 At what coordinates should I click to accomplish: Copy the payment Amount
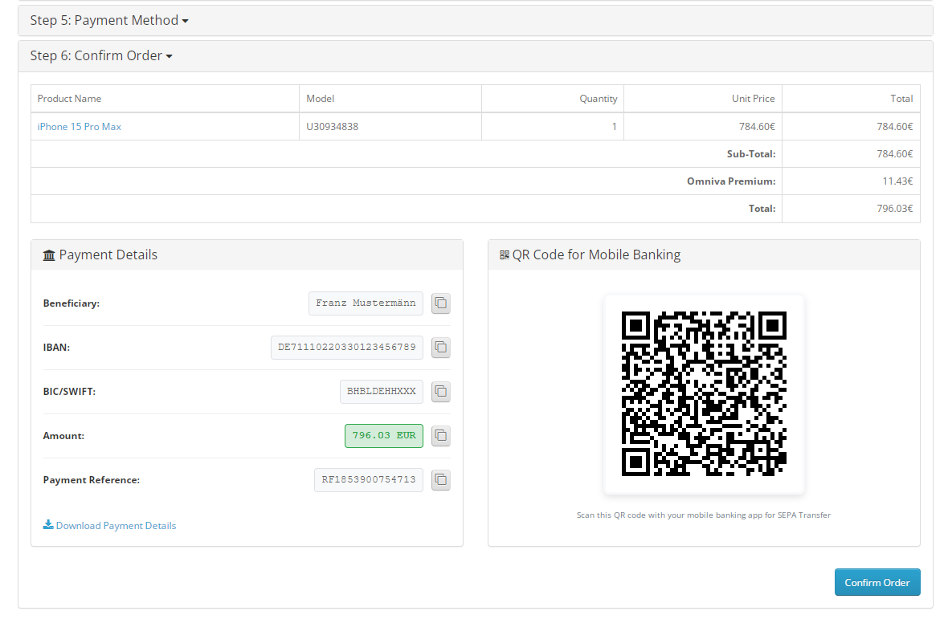pos(441,435)
